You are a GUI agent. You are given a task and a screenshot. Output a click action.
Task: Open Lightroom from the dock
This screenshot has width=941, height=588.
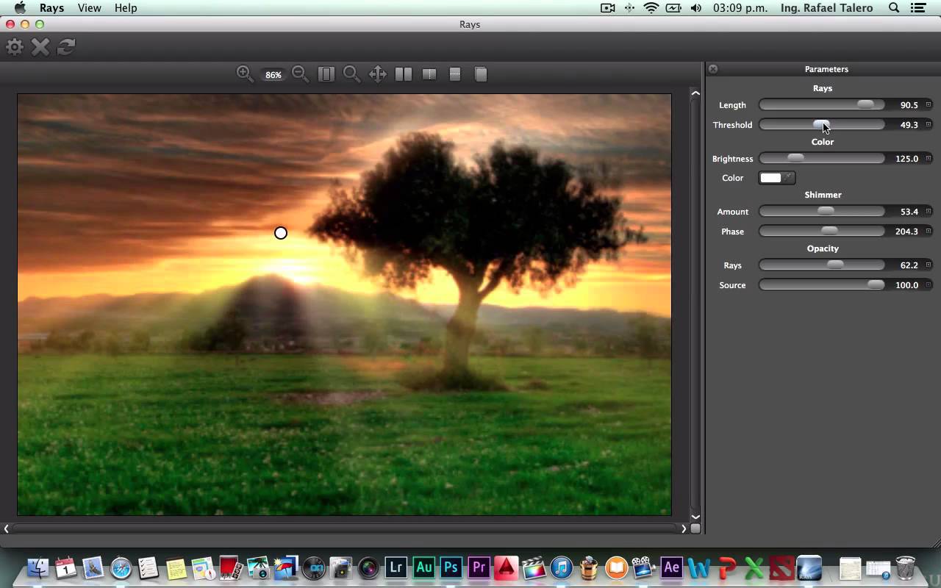pos(396,567)
